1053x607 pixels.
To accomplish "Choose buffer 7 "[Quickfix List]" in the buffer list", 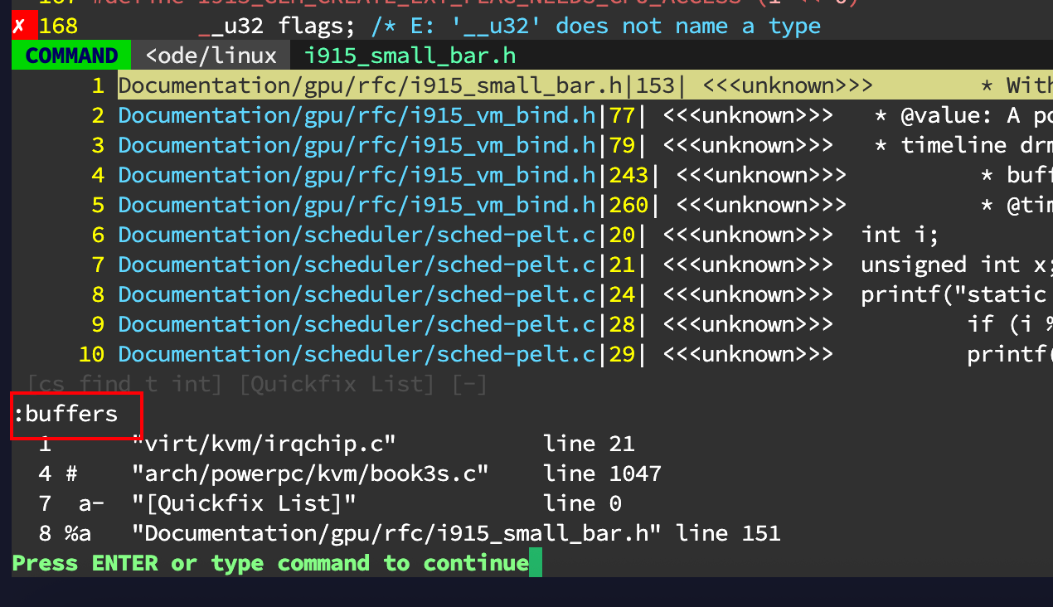I will (244, 503).
